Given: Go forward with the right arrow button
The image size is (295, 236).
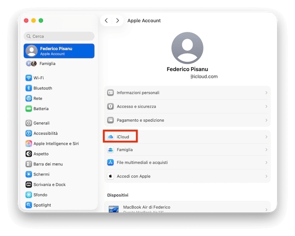Looking at the screenshot, I should pos(117,20).
